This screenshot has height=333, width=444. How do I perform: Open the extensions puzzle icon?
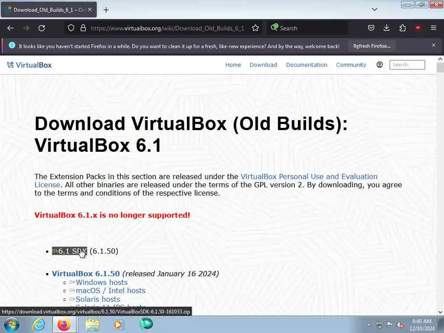coord(402,28)
